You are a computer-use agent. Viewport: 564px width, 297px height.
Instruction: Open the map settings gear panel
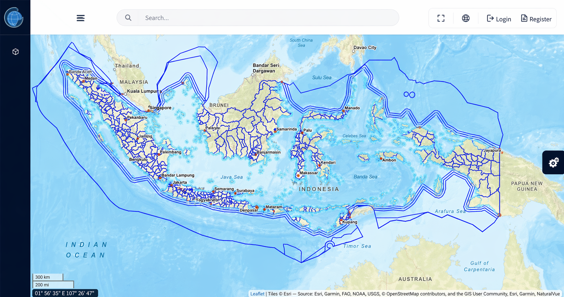coord(553,163)
